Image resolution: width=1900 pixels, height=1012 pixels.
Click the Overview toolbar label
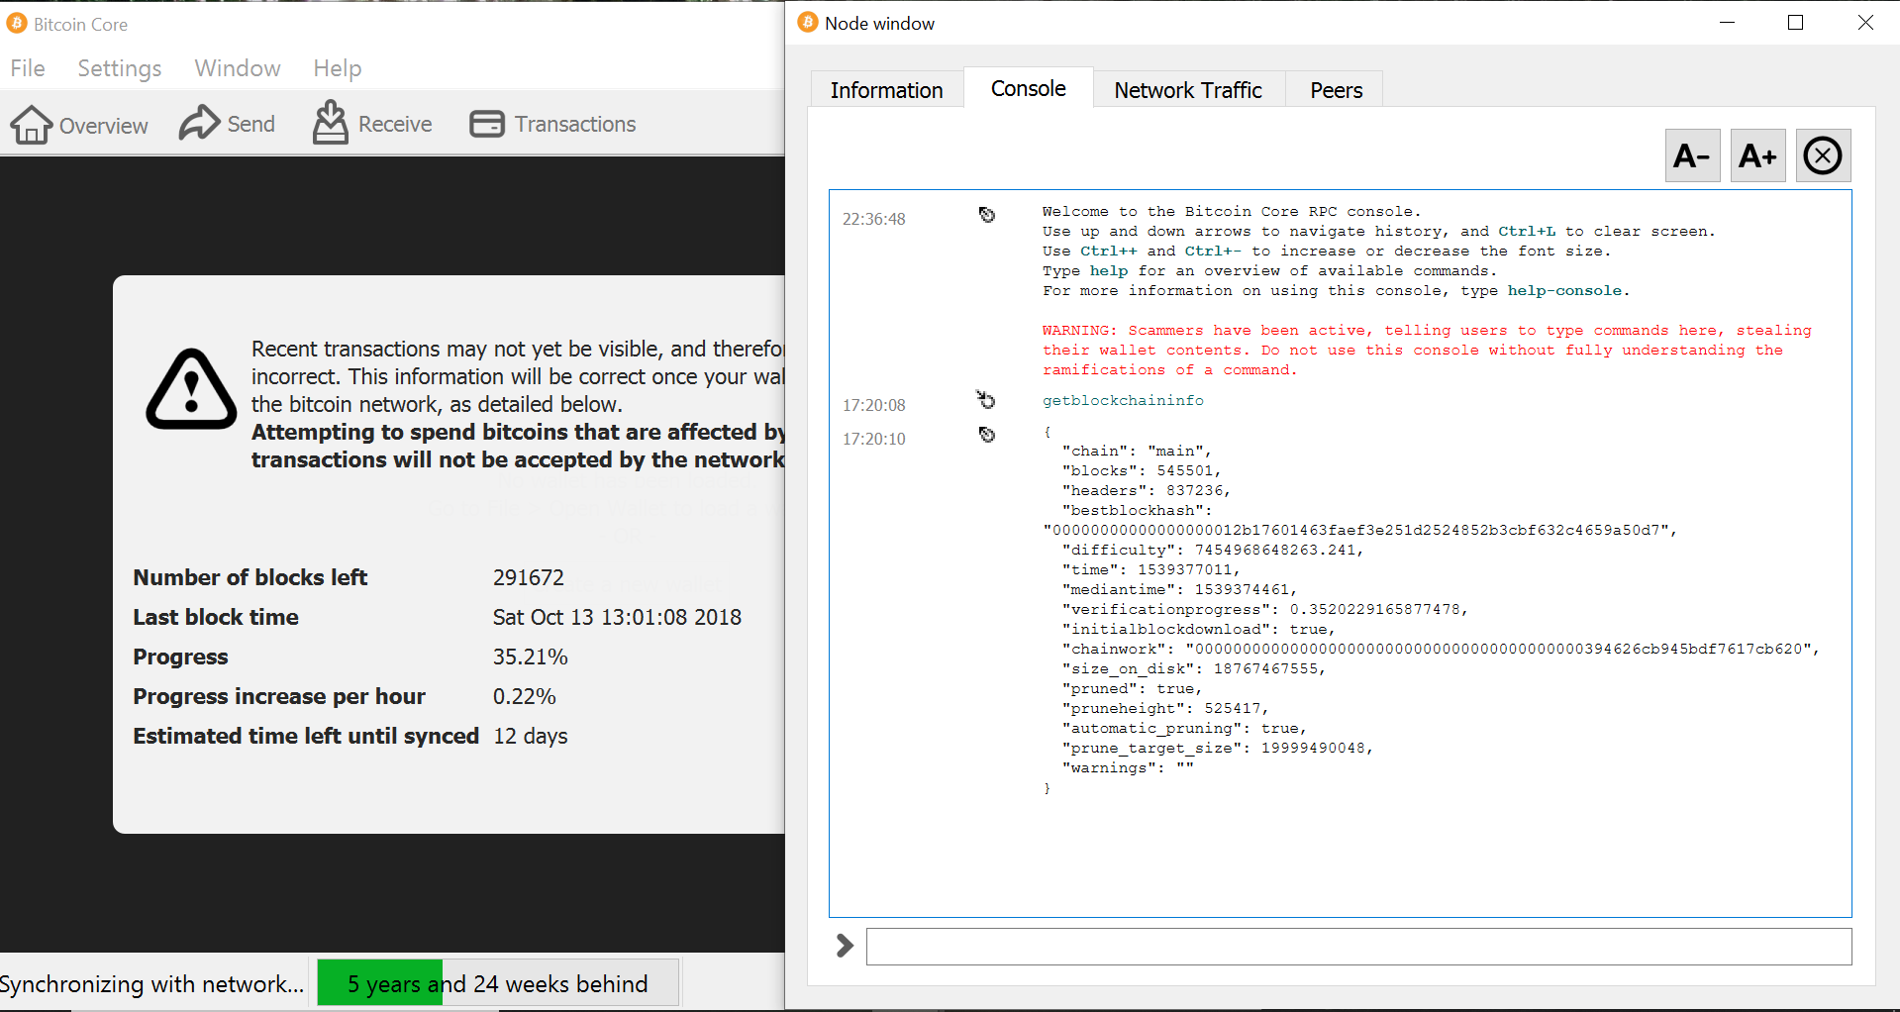pyautogui.click(x=104, y=126)
